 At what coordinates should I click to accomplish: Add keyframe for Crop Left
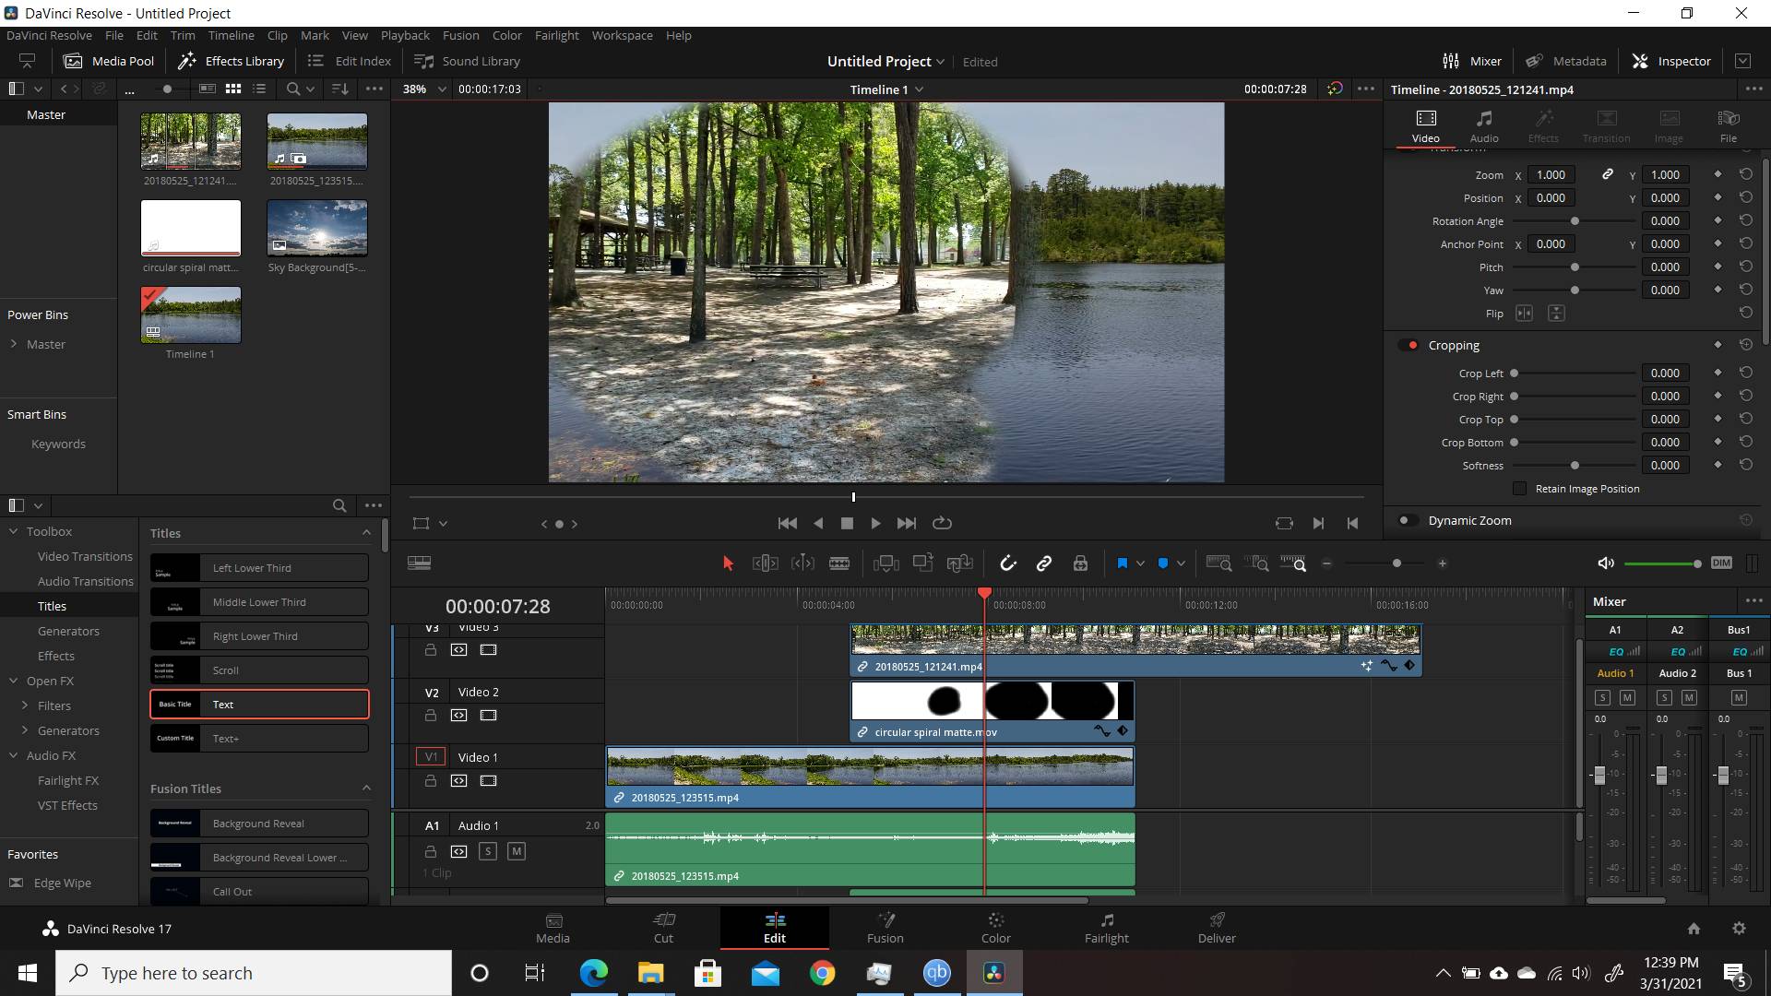(x=1718, y=373)
